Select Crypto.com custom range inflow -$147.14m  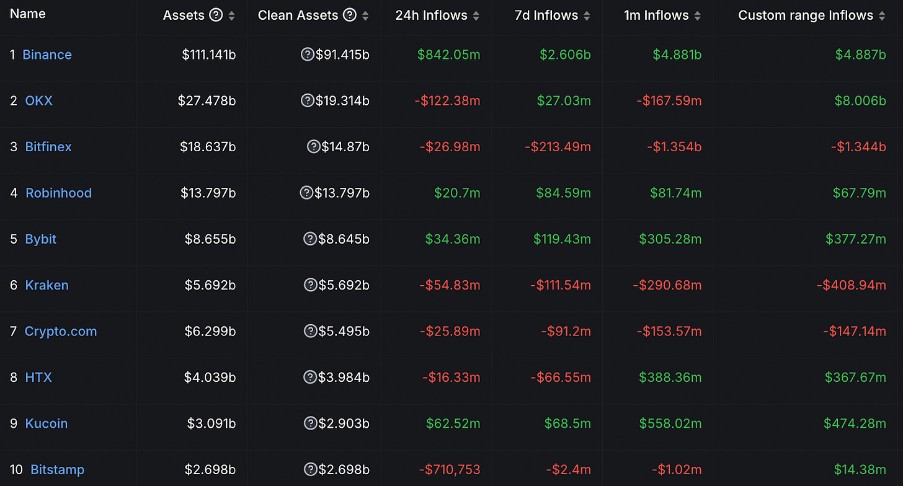[x=855, y=331]
